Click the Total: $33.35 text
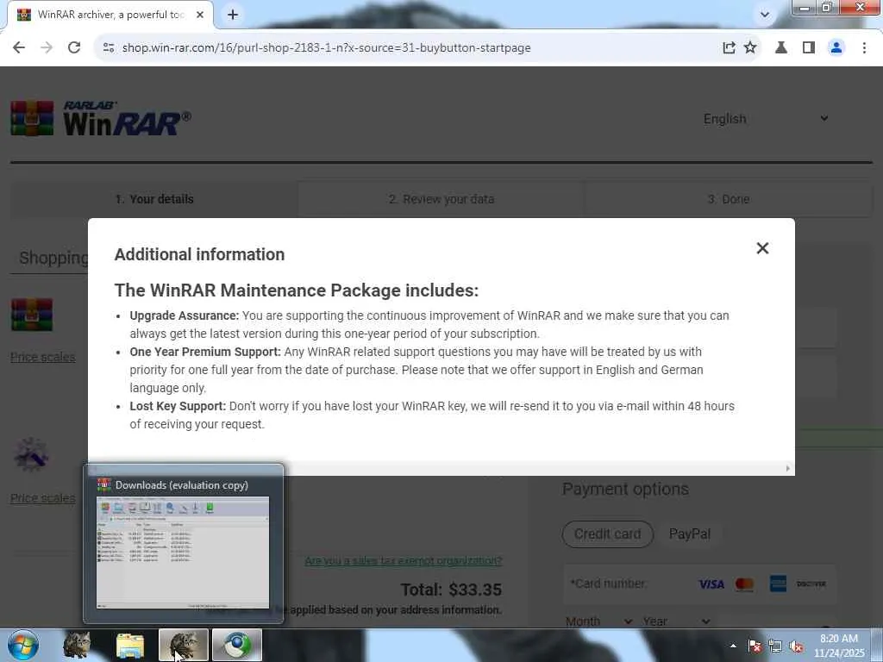Image resolution: width=883 pixels, height=662 pixels. pos(451,590)
